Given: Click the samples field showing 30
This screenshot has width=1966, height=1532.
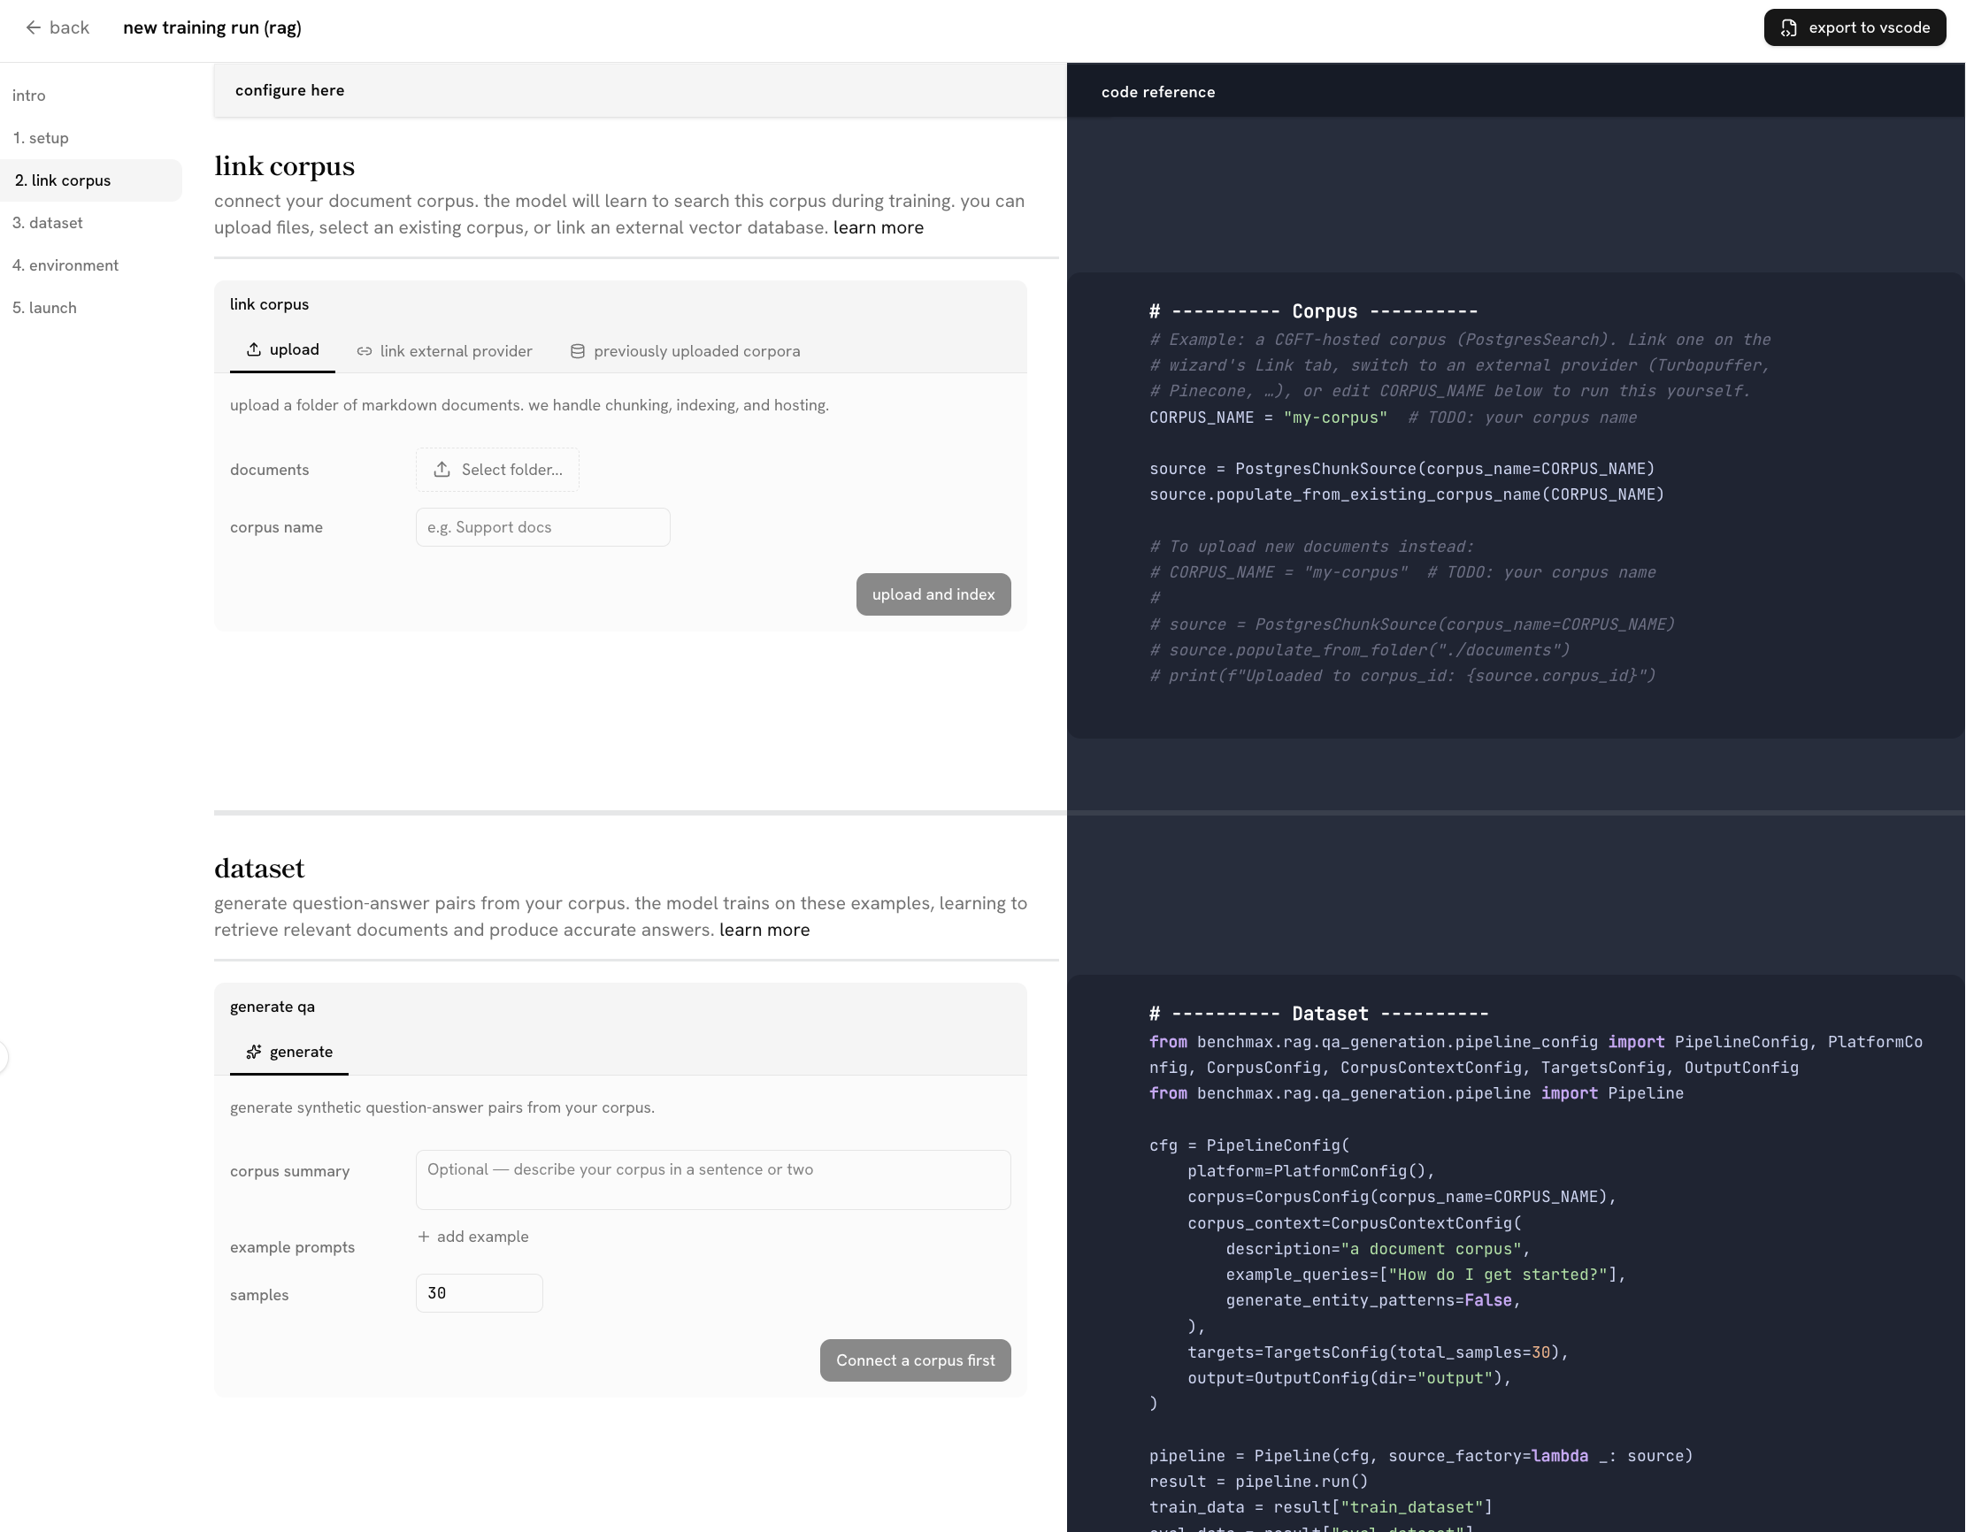Looking at the screenshot, I should tap(479, 1293).
